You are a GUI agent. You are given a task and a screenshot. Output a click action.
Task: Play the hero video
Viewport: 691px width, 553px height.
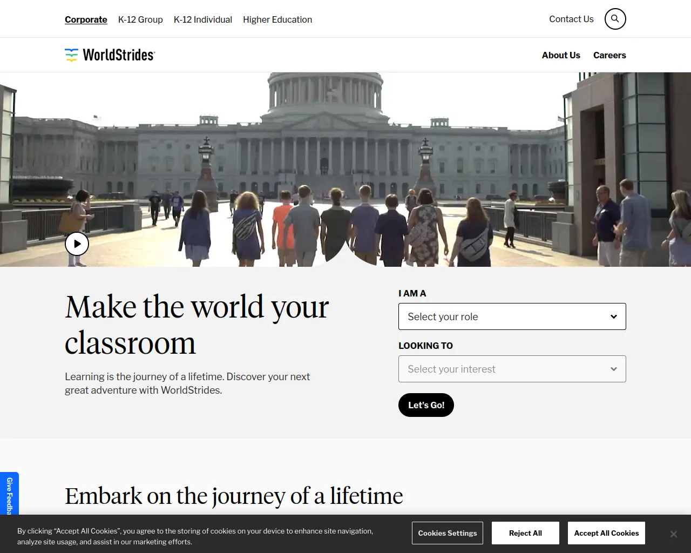tap(77, 244)
